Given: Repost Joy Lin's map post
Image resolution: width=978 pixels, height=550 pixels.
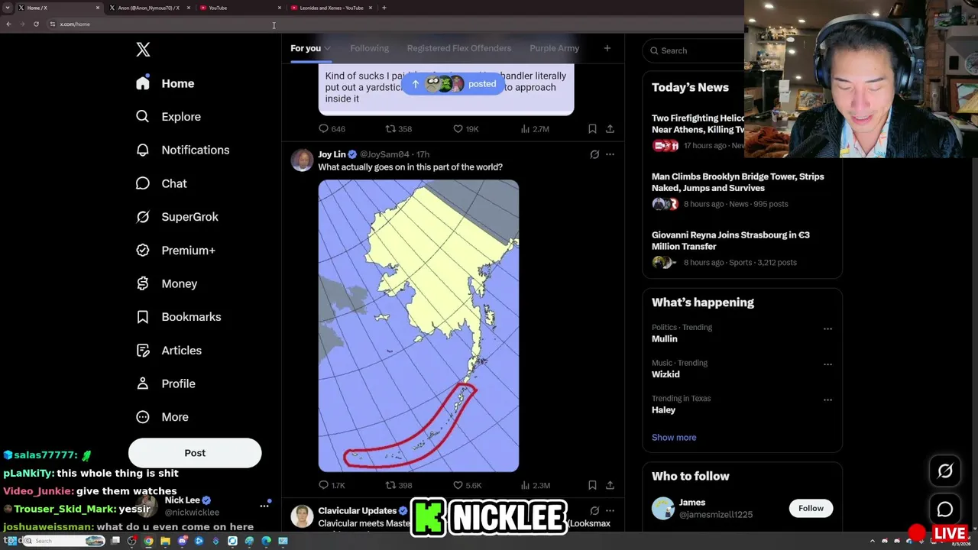Looking at the screenshot, I should (x=398, y=485).
